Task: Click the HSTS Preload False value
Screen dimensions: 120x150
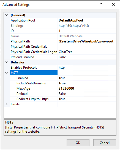Action: tap(62, 94)
